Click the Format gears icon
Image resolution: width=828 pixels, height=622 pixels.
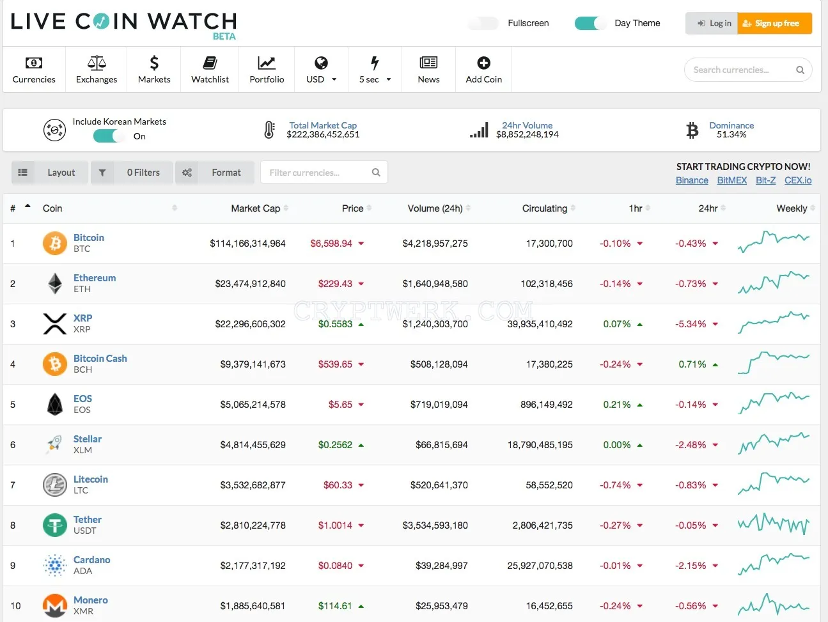pos(187,173)
